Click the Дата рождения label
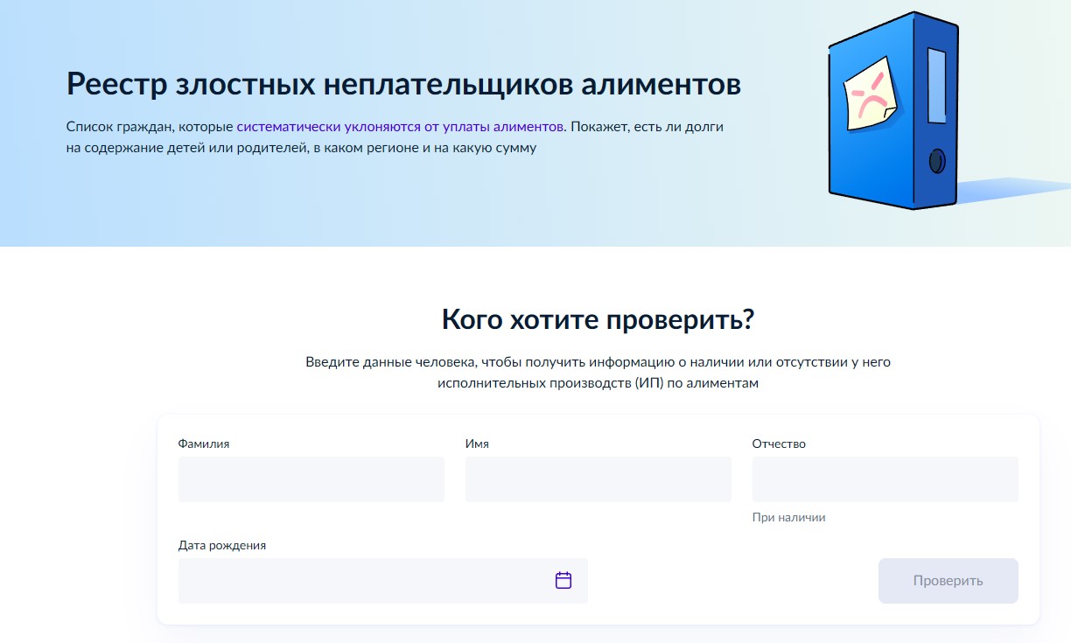This screenshot has width=1071, height=643. [222, 545]
